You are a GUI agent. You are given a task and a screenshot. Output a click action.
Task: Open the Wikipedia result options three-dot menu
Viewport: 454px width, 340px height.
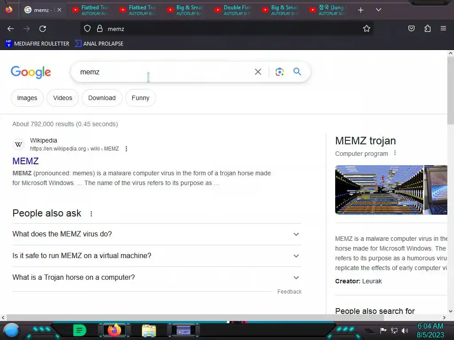tap(126, 149)
